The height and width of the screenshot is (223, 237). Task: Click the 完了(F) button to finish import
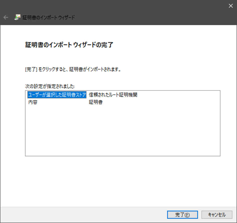pyautogui.click(x=182, y=215)
